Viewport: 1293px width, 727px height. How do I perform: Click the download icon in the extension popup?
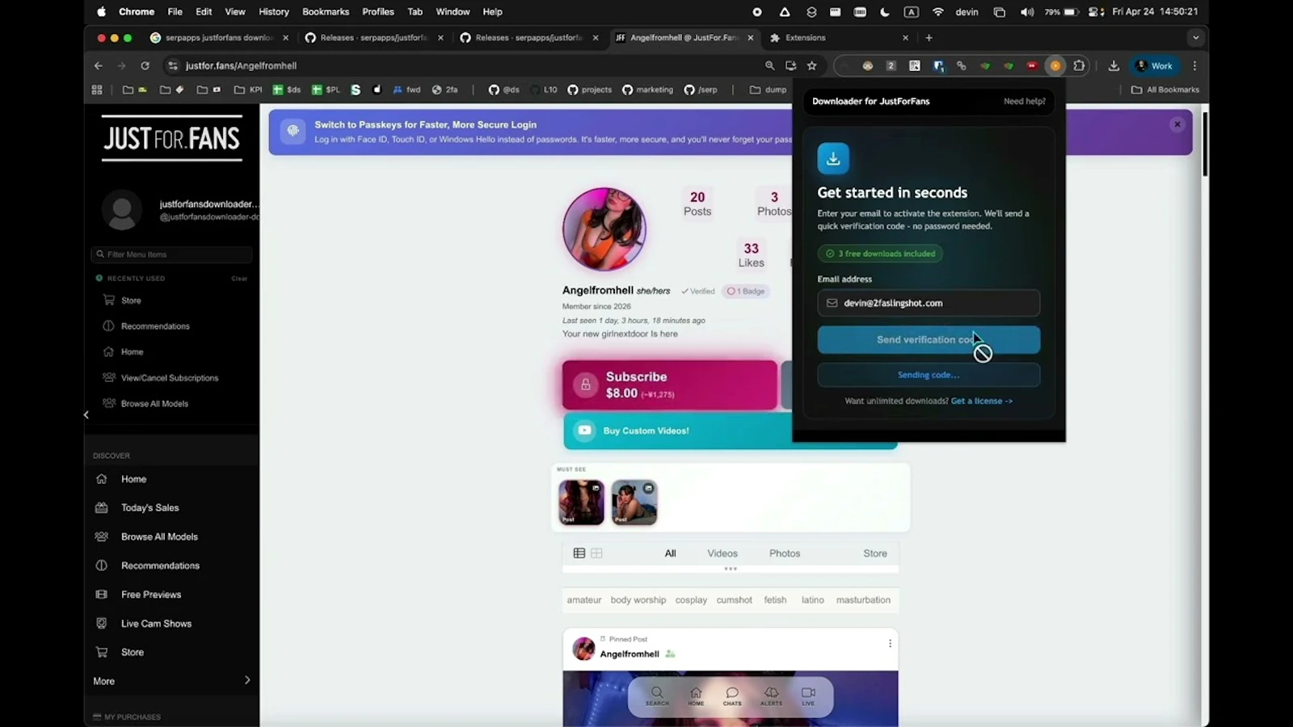click(833, 158)
